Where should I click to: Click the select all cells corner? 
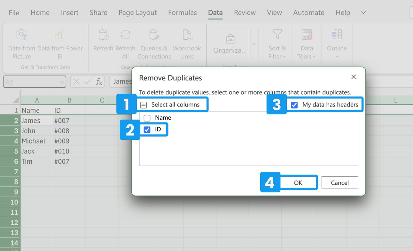point(15,100)
